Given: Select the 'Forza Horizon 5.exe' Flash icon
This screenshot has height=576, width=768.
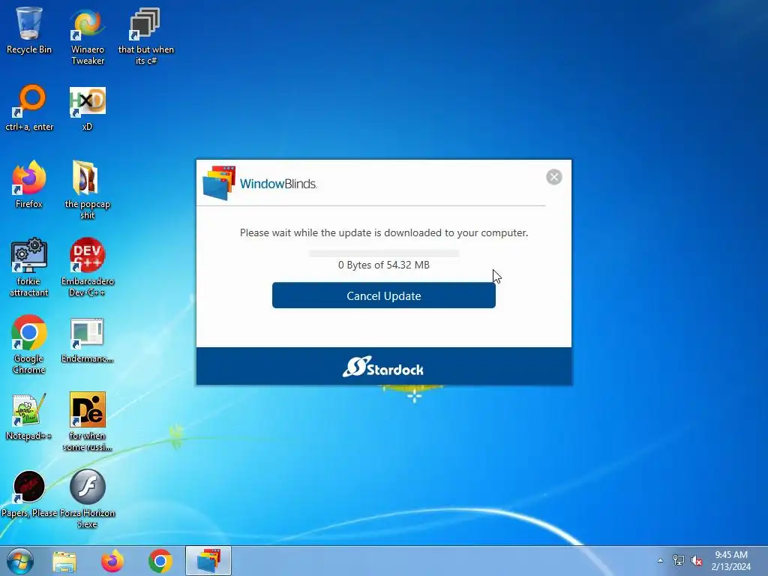Looking at the screenshot, I should point(87,499).
